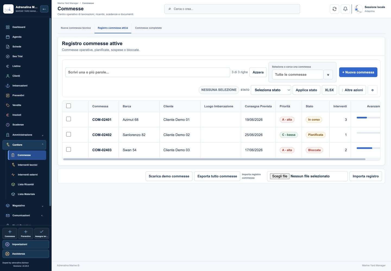The height and width of the screenshot is (271, 391).
Task: Open the Schede document icon
Action: tap(8, 47)
